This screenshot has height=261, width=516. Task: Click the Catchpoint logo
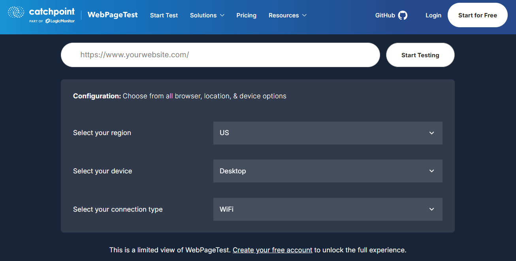click(41, 15)
